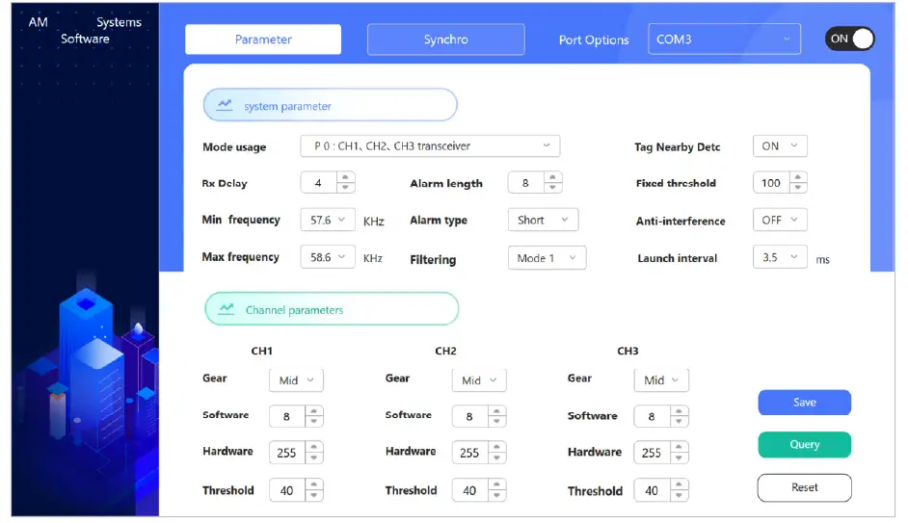Select the Channel parameters section header
Image resolution: width=908 pixels, height=523 pixels.
332,309
